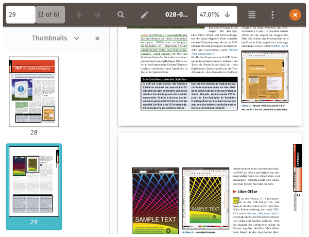309x237 pixels.
Task: Close the Thumbnails sidebar panel
Action: 97,38
